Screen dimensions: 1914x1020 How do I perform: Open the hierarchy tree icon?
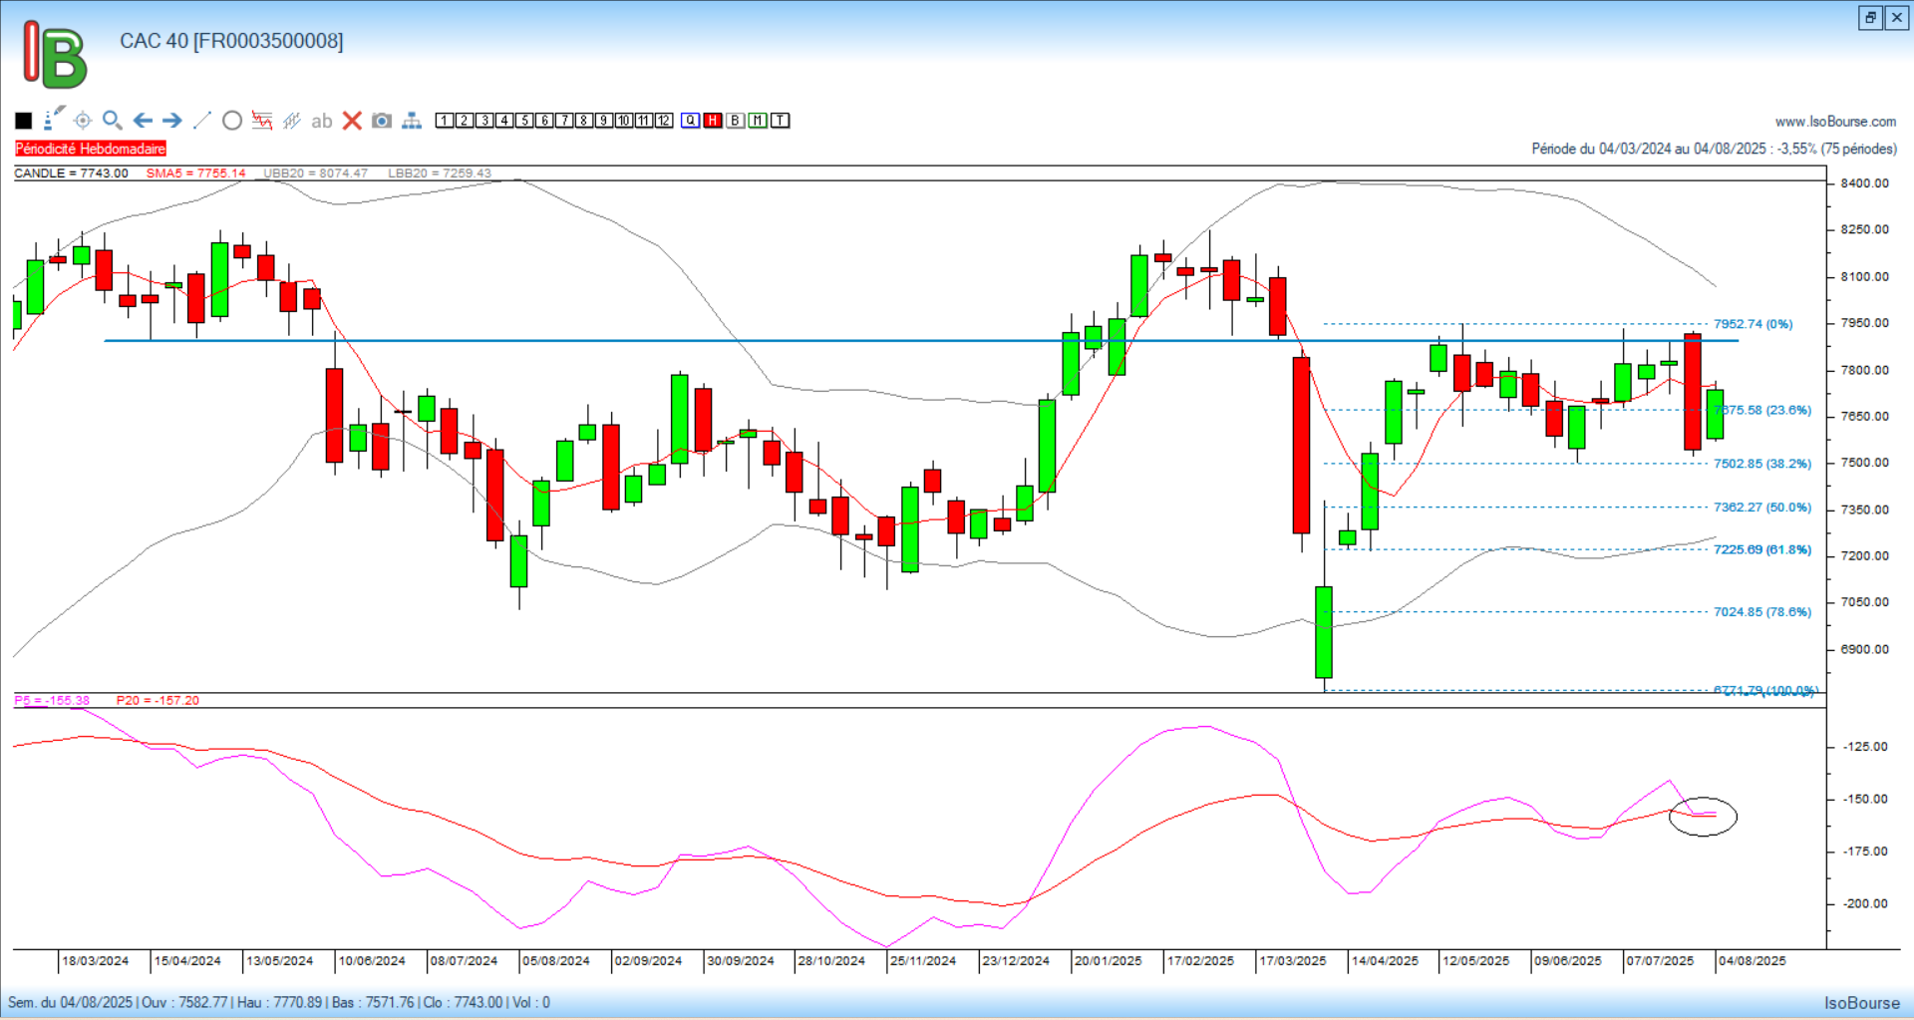click(412, 121)
